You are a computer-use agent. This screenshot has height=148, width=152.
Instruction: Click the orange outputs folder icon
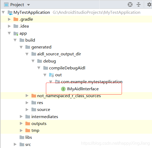coord(28,123)
